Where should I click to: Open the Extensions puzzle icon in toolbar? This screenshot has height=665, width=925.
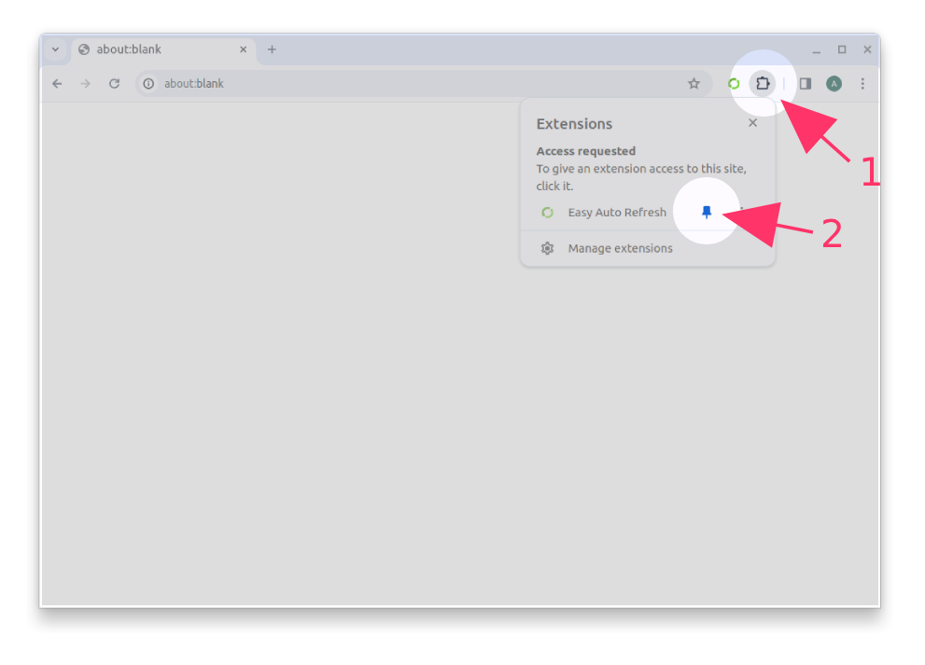tap(763, 84)
